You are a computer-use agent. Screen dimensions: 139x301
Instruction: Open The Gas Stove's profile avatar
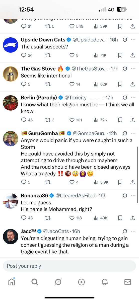tap(11, 74)
